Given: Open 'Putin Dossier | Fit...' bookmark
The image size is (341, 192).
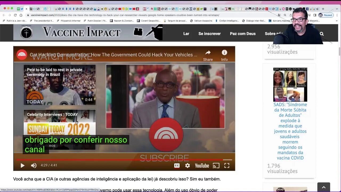Looking at the screenshot, I should [x=95, y=21].
